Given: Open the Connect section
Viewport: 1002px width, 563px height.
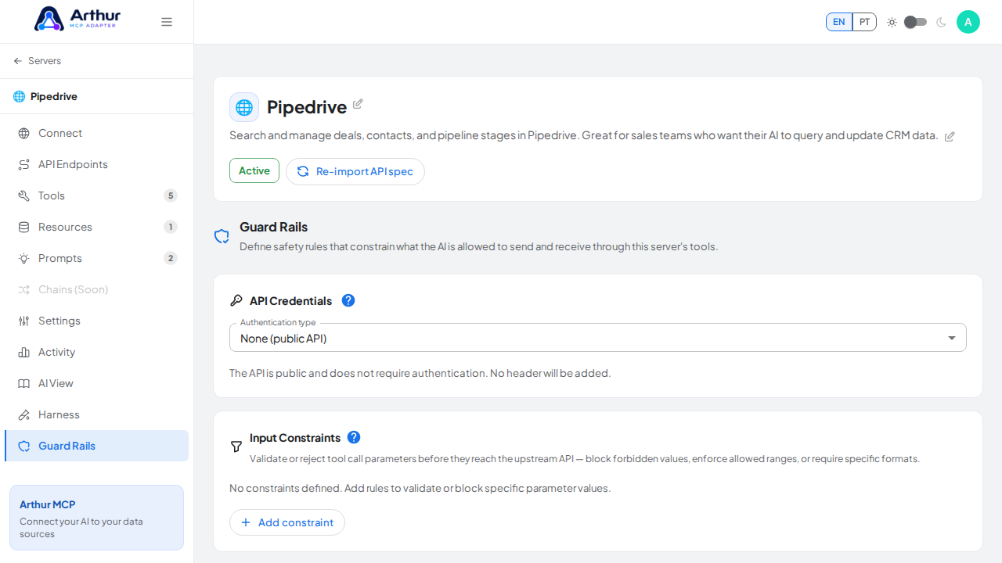Looking at the screenshot, I should coord(97,133).
